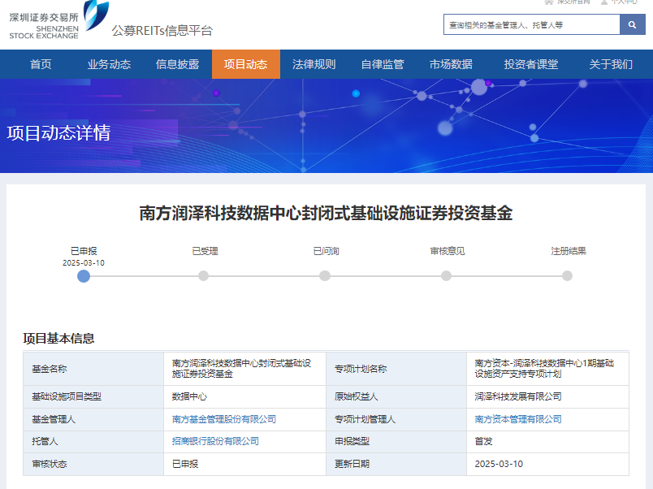The width and height of the screenshot is (653, 489).
Task: Click the 注册结果 progress step circle
Action: click(x=567, y=276)
